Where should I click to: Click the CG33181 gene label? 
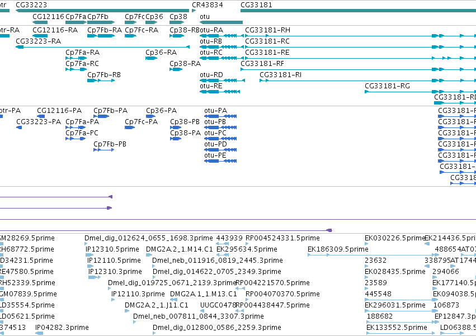pyautogui.click(x=256, y=5)
